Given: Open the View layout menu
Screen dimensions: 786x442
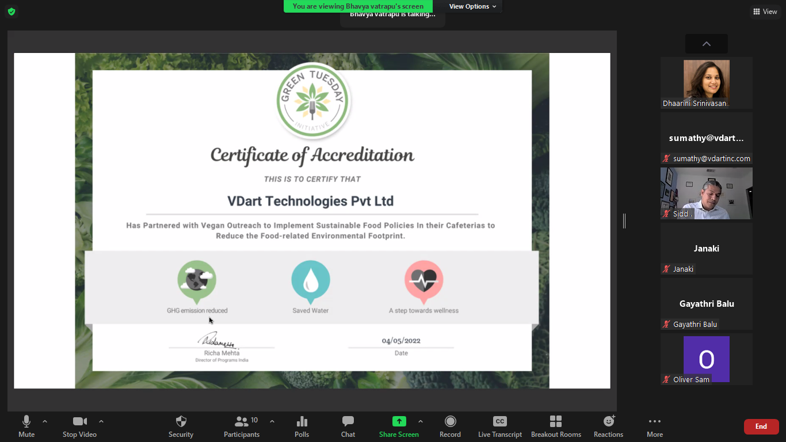Looking at the screenshot, I should (765, 12).
